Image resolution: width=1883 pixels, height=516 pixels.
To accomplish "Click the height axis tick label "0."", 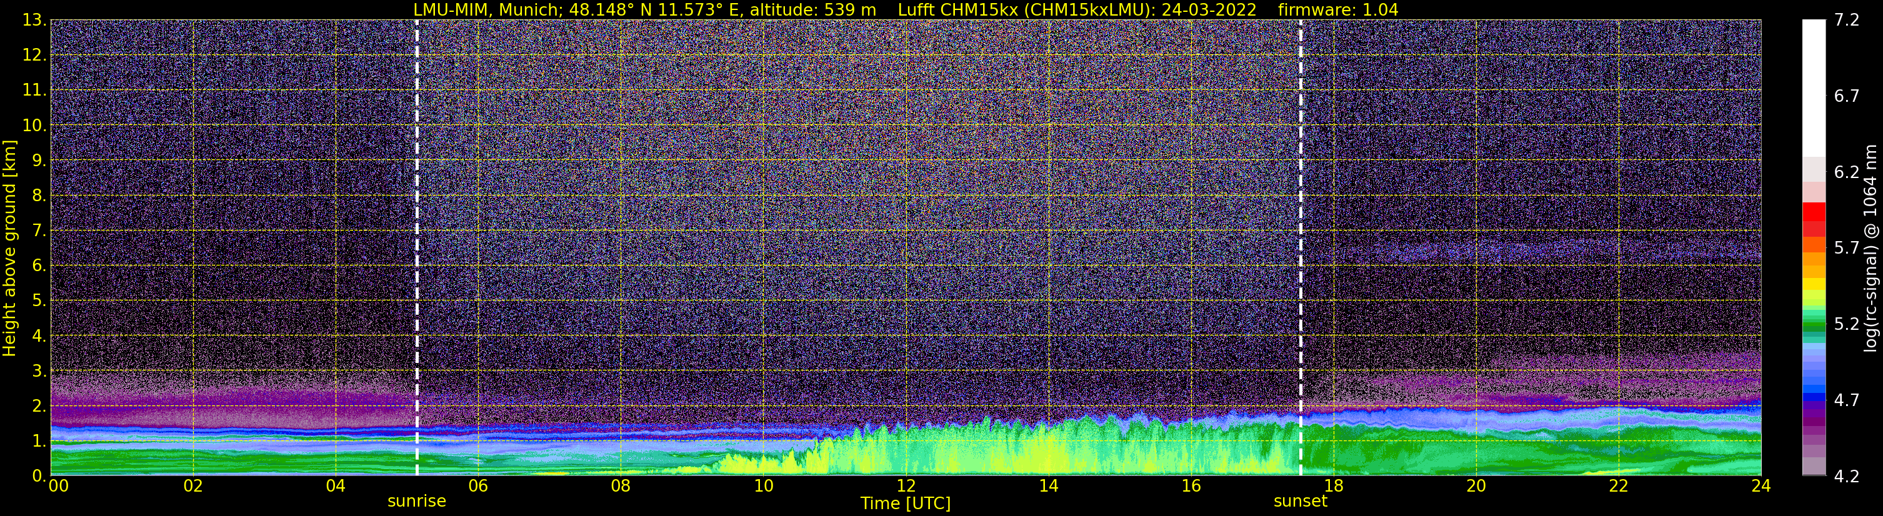I will pos(39,476).
